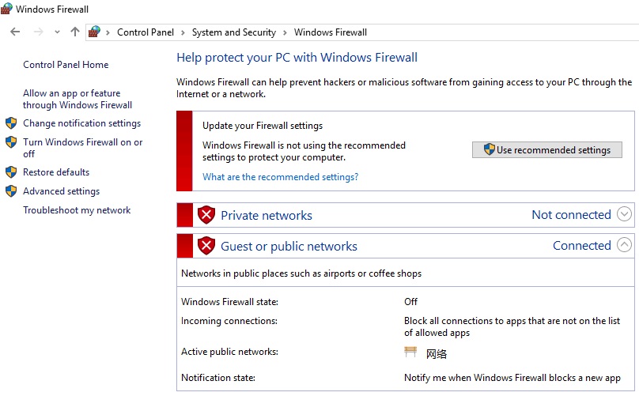This screenshot has width=639, height=396.
Task: Collapse the Guest or public networks chevron
Action: tap(624, 245)
